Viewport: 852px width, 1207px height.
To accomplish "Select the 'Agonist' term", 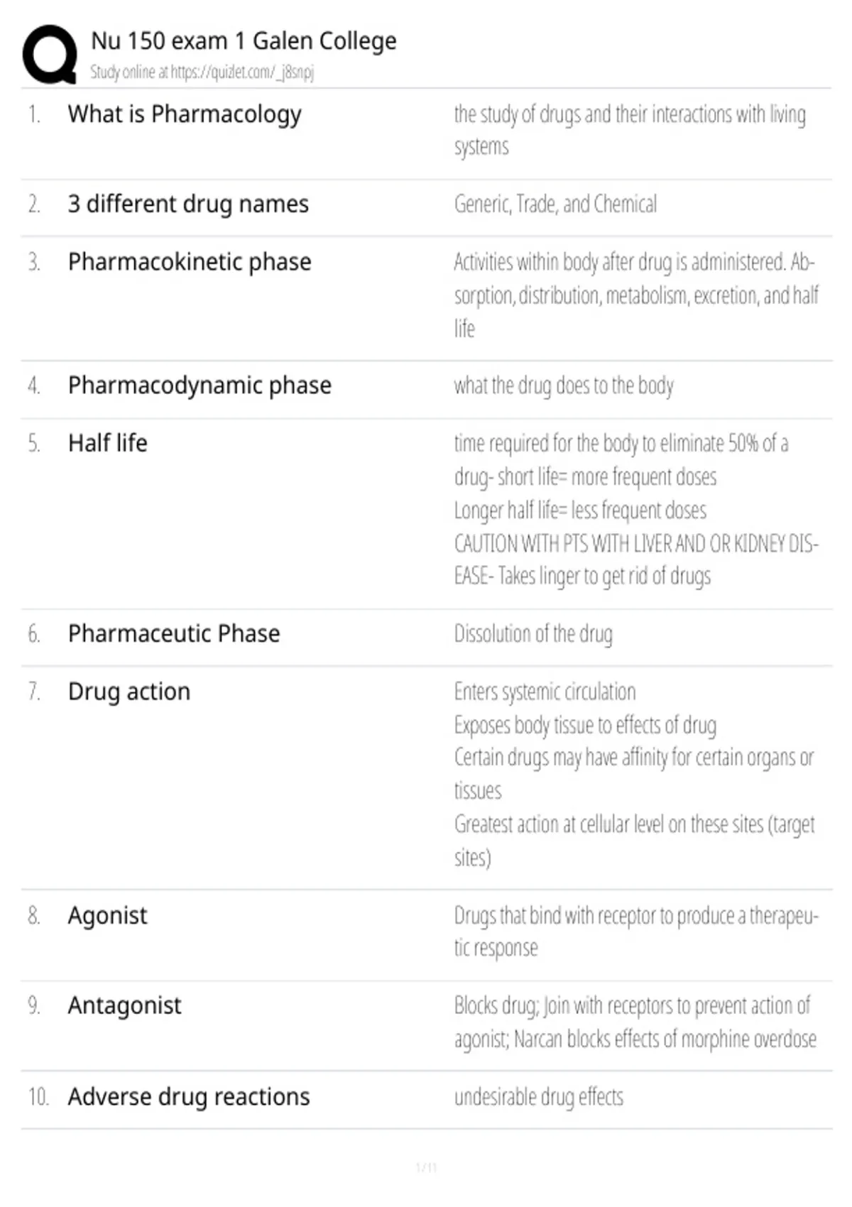I will click(108, 916).
